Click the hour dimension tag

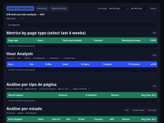point(19,58)
